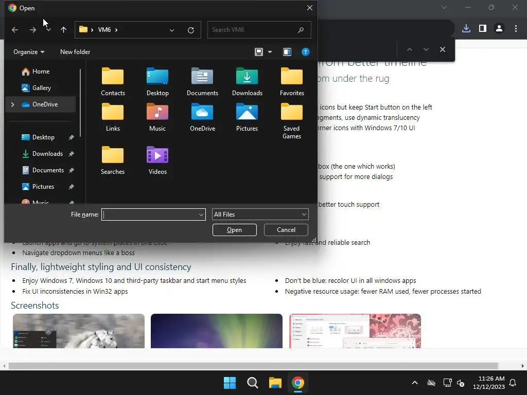527x395 pixels.
Task: Expand the address bar history dropdown
Action: click(x=172, y=30)
